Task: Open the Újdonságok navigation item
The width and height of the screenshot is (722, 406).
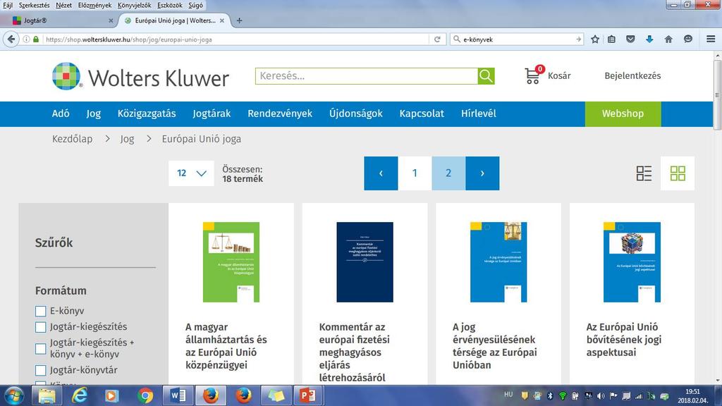Action: click(356, 113)
